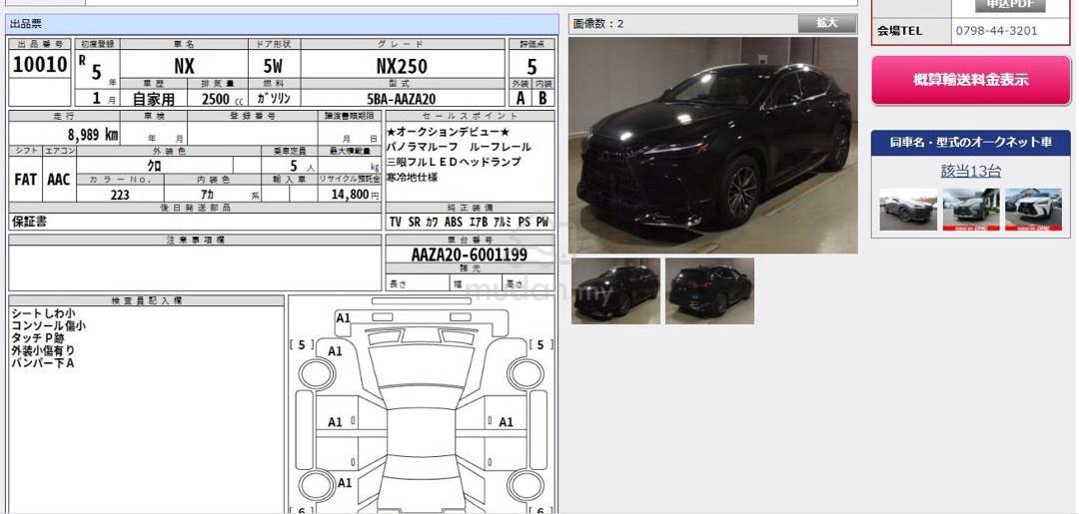1079x514 pixels.
Task: Click the パノラマルーフ ルーフレール line
Action: point(459,147)
